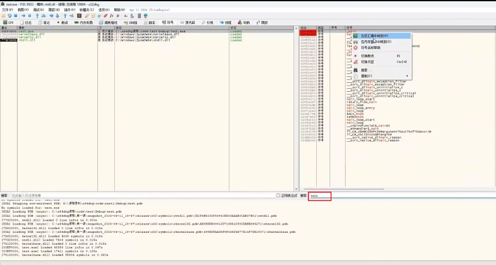The width and height of the screenshot is (496, 265).
Task: Enable the 正则表达式 regex checkbox
Action: [x=278, y=196]
